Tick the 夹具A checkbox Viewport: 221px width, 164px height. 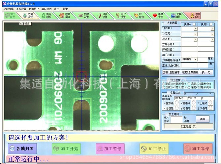(x=194, y=24)
